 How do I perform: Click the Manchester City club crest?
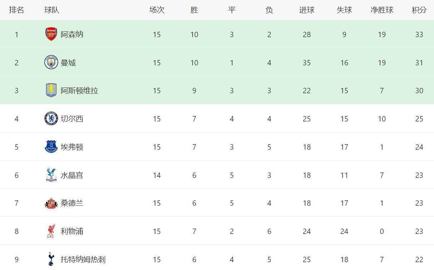(x=51, y=62)
